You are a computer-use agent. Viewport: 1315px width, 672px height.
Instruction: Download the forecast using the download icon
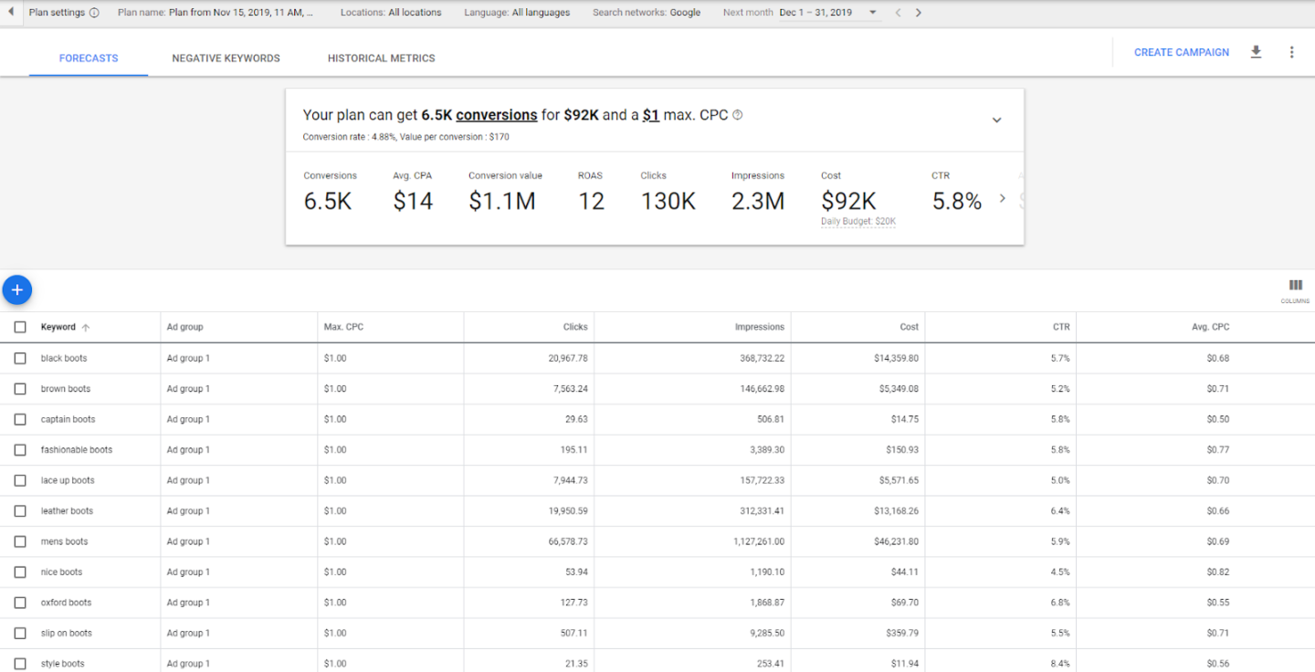click(x=1256, y=52)
